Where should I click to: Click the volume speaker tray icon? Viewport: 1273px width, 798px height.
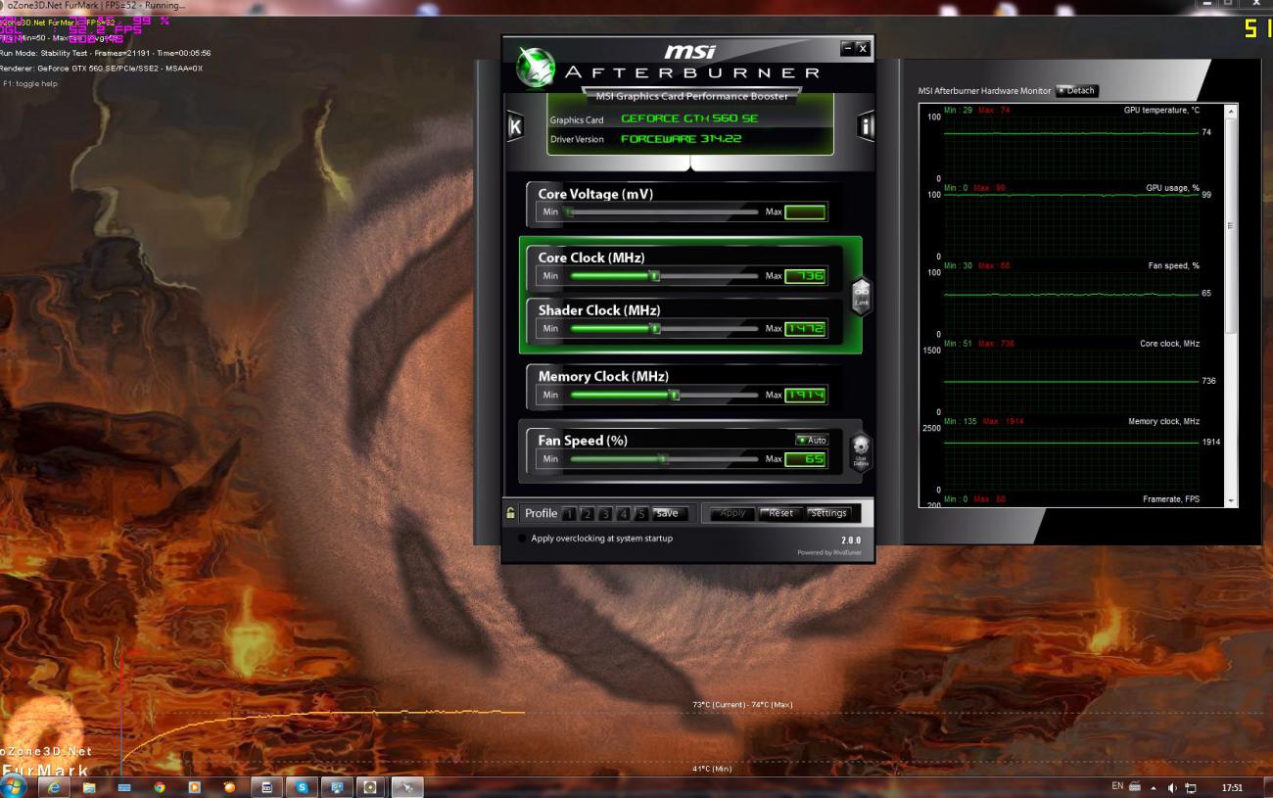[x=1172, y=787]
